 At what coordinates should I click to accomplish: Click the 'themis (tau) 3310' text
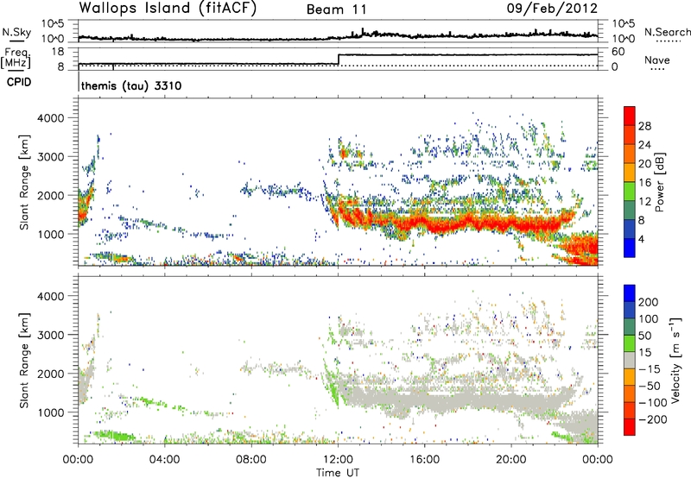(x=131, y=85)
